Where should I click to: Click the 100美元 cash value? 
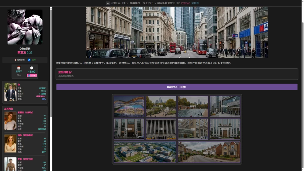pos(42,88)
